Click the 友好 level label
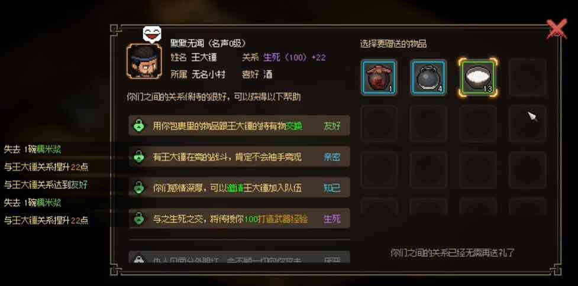Screen dimensions: 578x286 [x=332, y=126]
